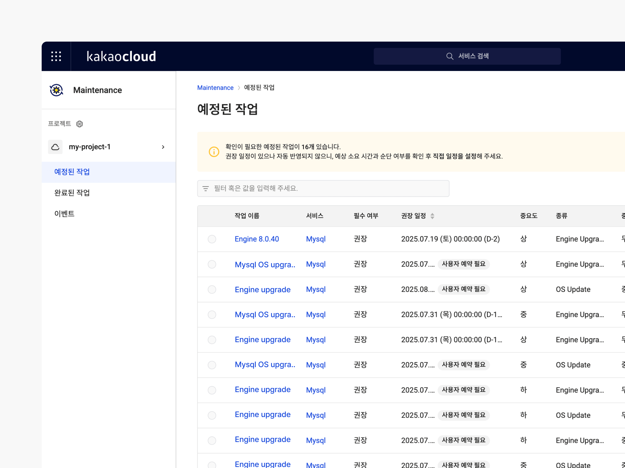Image resolution: width=625 pixels, height=468 pixels.
Task: Select radio button for Engine 8.0.40
Action: [x=212, y=239]
